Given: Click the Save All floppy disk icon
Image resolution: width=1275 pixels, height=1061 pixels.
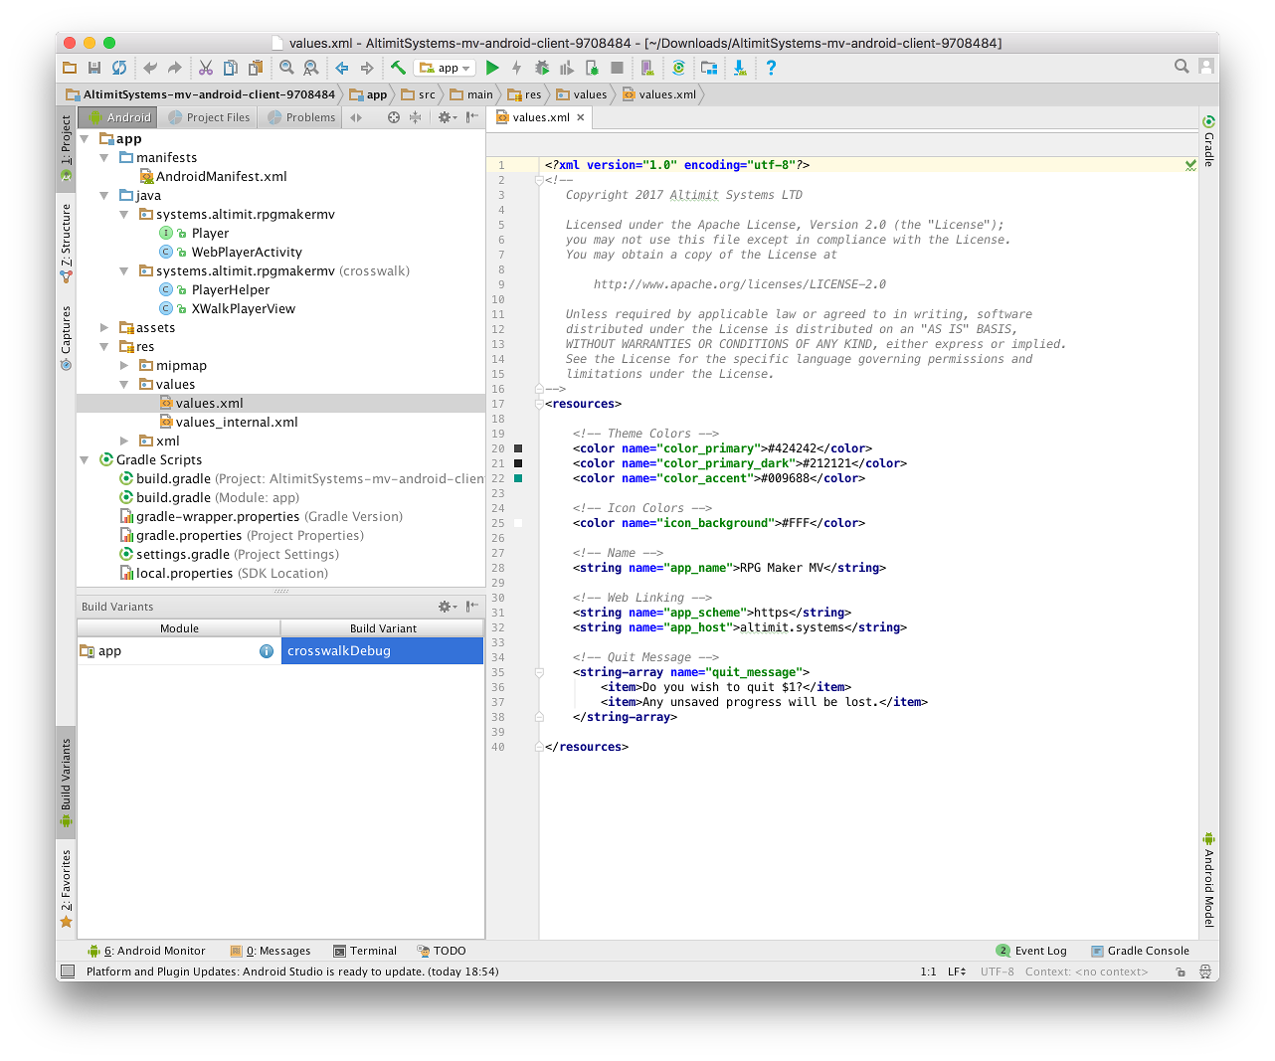Looking at the screenshot, I should point(94,68).
